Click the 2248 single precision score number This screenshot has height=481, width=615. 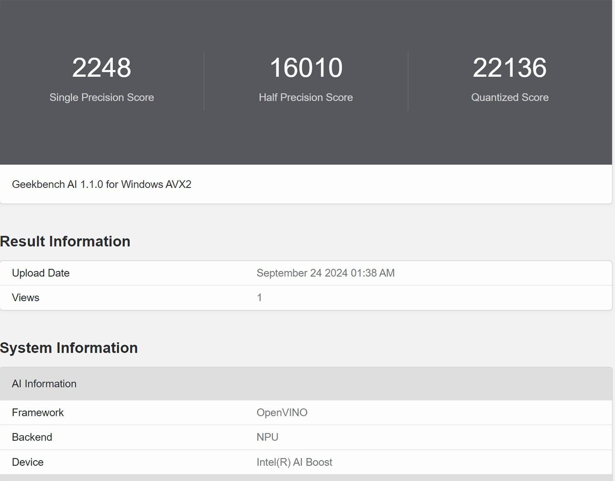tap(102, 68)
